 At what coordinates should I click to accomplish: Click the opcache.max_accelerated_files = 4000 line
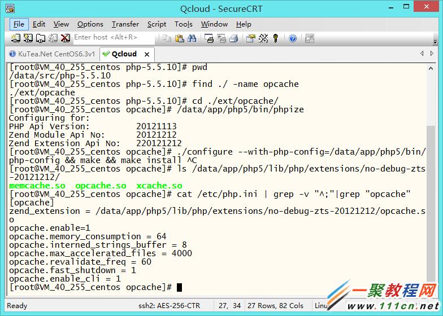point(101,253)
